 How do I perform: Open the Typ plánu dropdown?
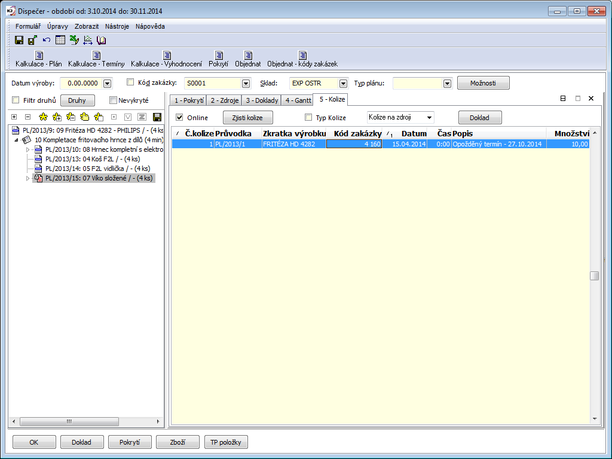click(447, 83)
